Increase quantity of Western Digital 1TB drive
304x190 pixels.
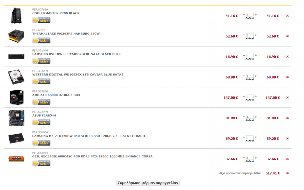256,76
